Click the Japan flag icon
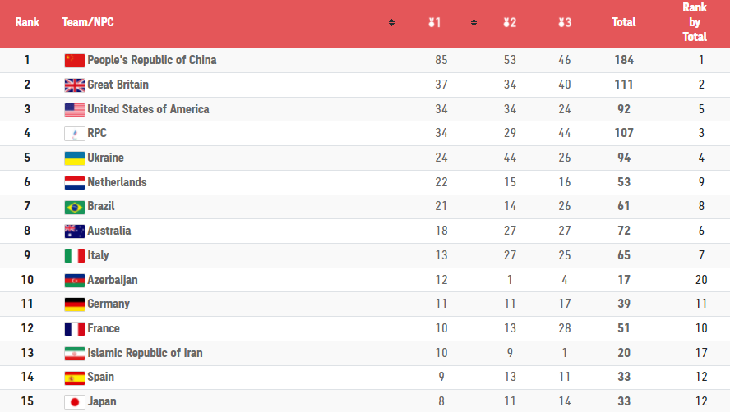 75,402
